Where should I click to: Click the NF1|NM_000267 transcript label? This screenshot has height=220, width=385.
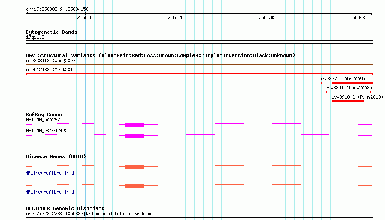click(x=43, y=120)
